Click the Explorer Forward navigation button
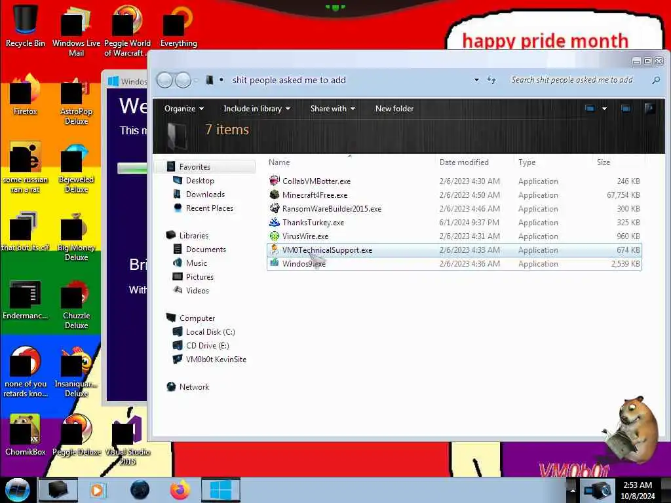The image size is (671, 503). click(183, 80)
